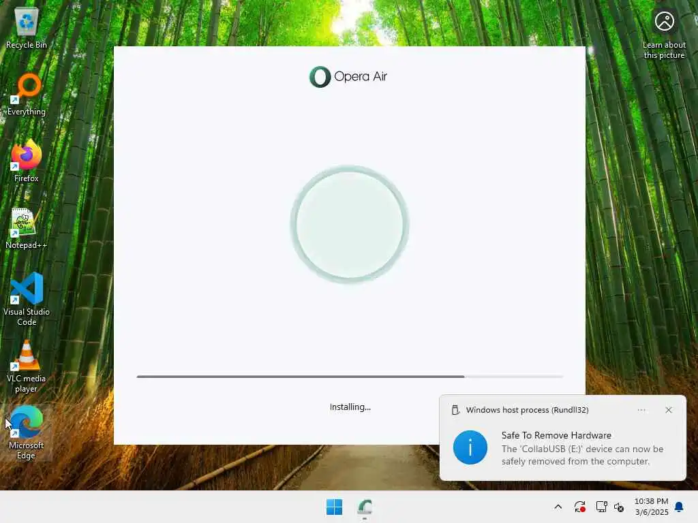Image resolution: width=698 pixels, height=523 pixels.
Task: Open the notification's three-dot options menu
Action: (x=641, y=410)
